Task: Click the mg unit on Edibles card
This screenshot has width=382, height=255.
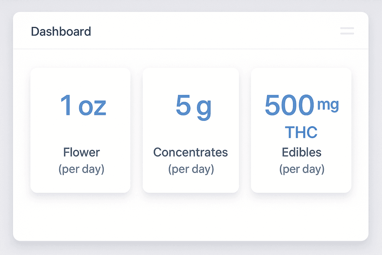Action: (328, 105)
